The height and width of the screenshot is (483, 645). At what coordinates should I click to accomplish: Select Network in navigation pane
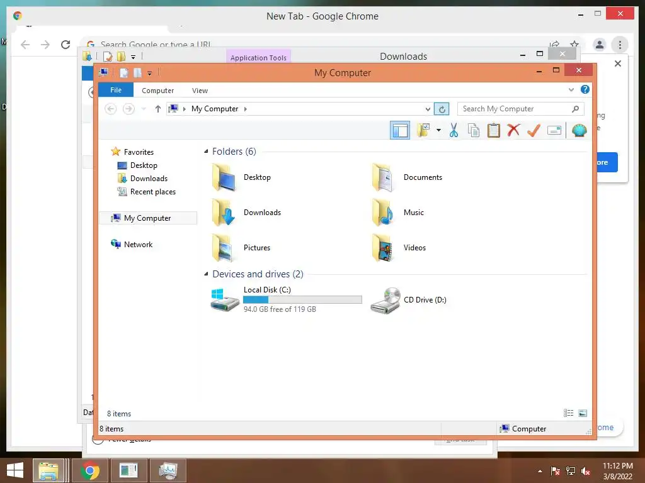tap(138, 245)
